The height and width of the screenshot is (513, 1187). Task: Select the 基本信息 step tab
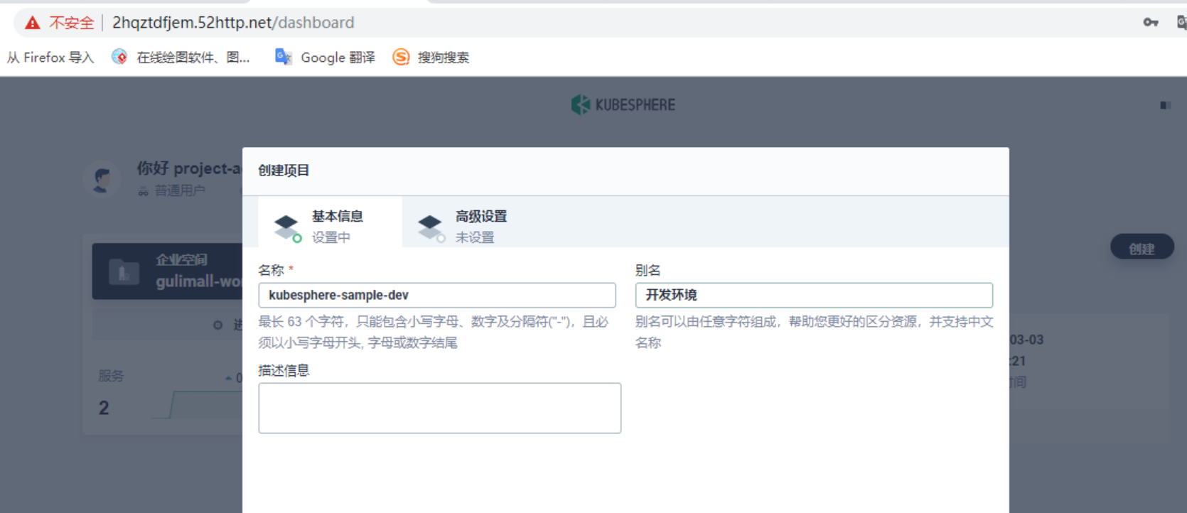point(331,222)
